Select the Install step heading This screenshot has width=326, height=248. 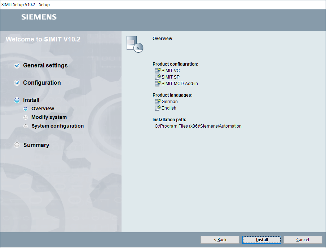(x=31, y=100)
